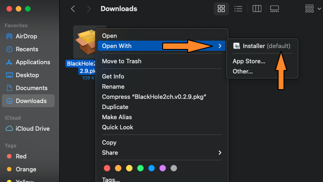Choose Rename from context menu
This screenshot has width=323, height=182.
pos(162,87)
